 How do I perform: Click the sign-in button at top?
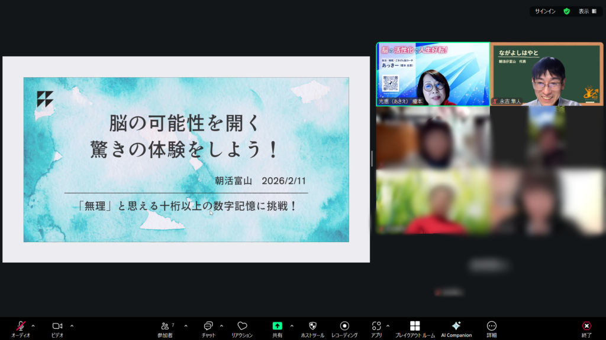pos(545,11)
